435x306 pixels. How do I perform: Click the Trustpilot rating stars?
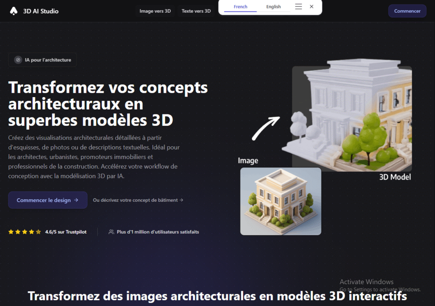tap(25, 232)
